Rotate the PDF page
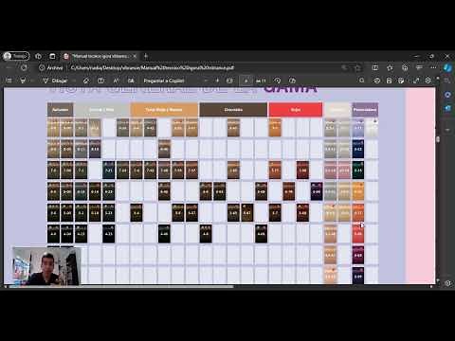 click(x=277, y=81)
